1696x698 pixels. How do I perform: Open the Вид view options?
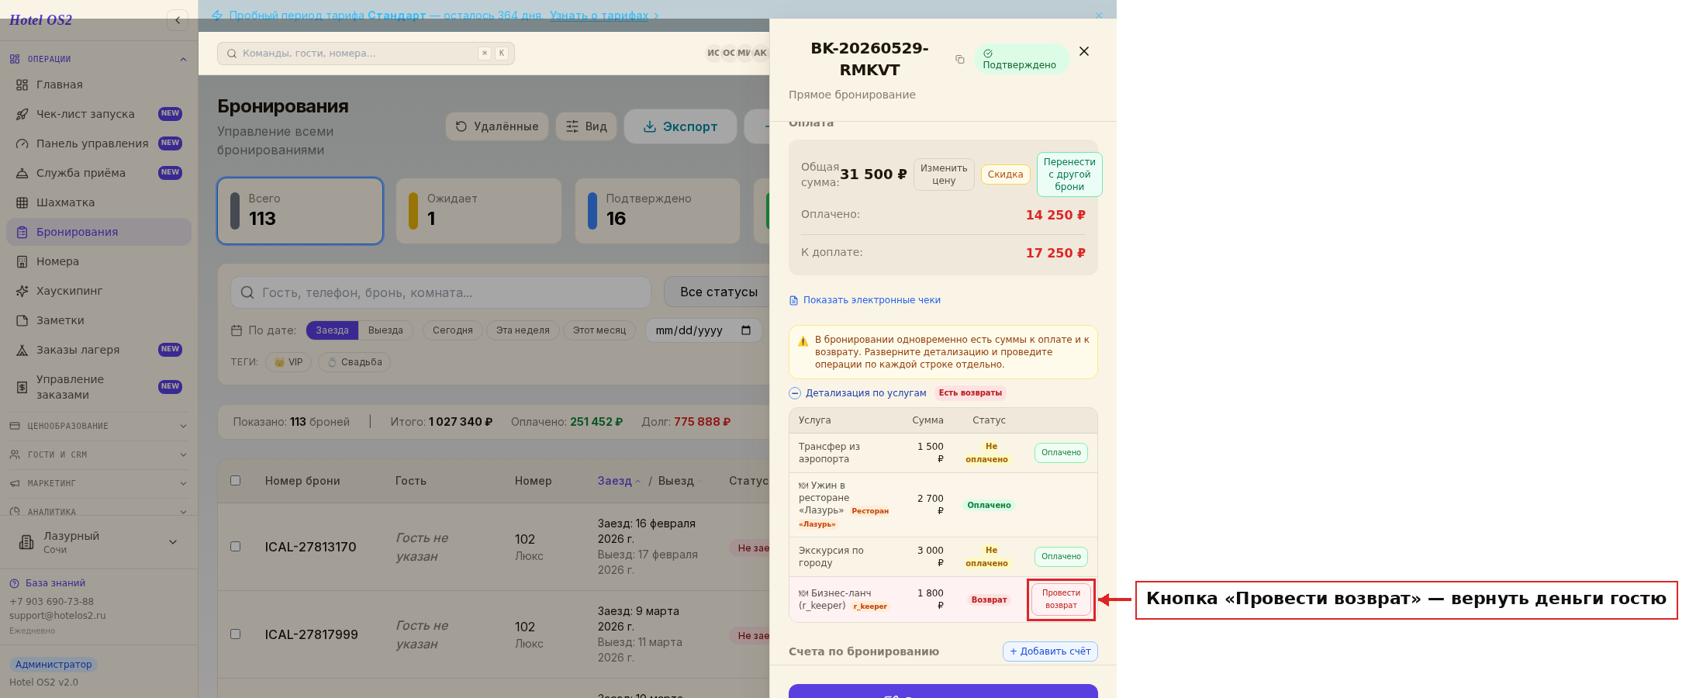point(586,126)
